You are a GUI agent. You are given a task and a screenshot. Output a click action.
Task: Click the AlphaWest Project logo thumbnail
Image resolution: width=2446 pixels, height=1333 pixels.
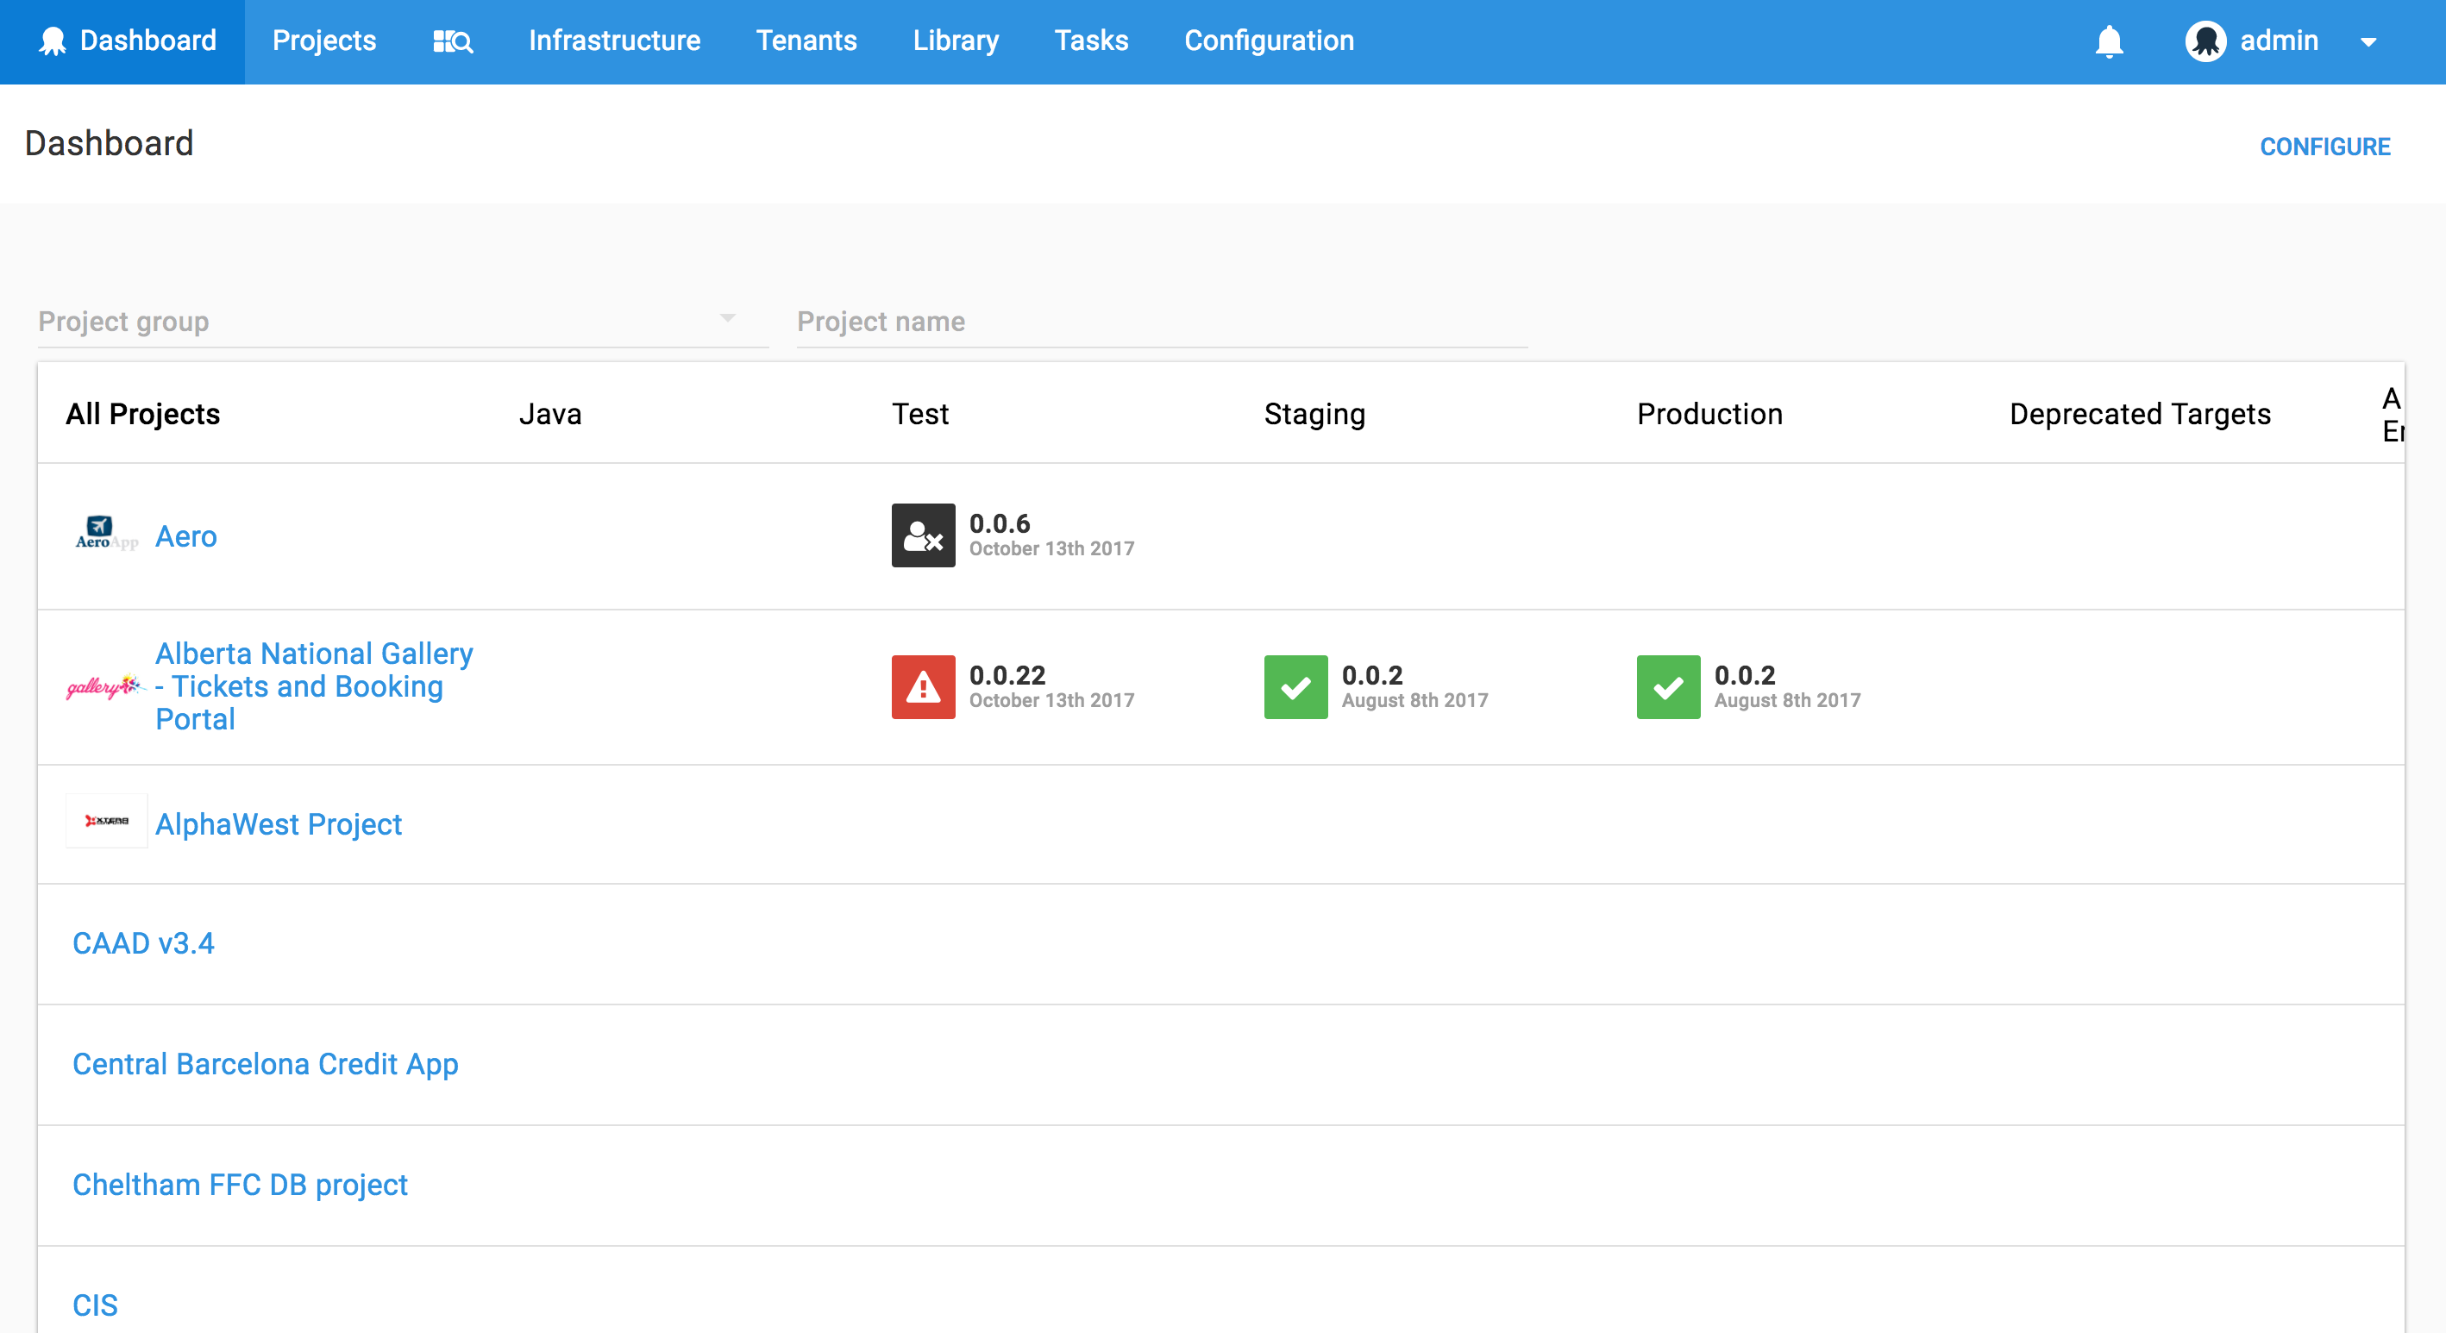tap(105, 821)
